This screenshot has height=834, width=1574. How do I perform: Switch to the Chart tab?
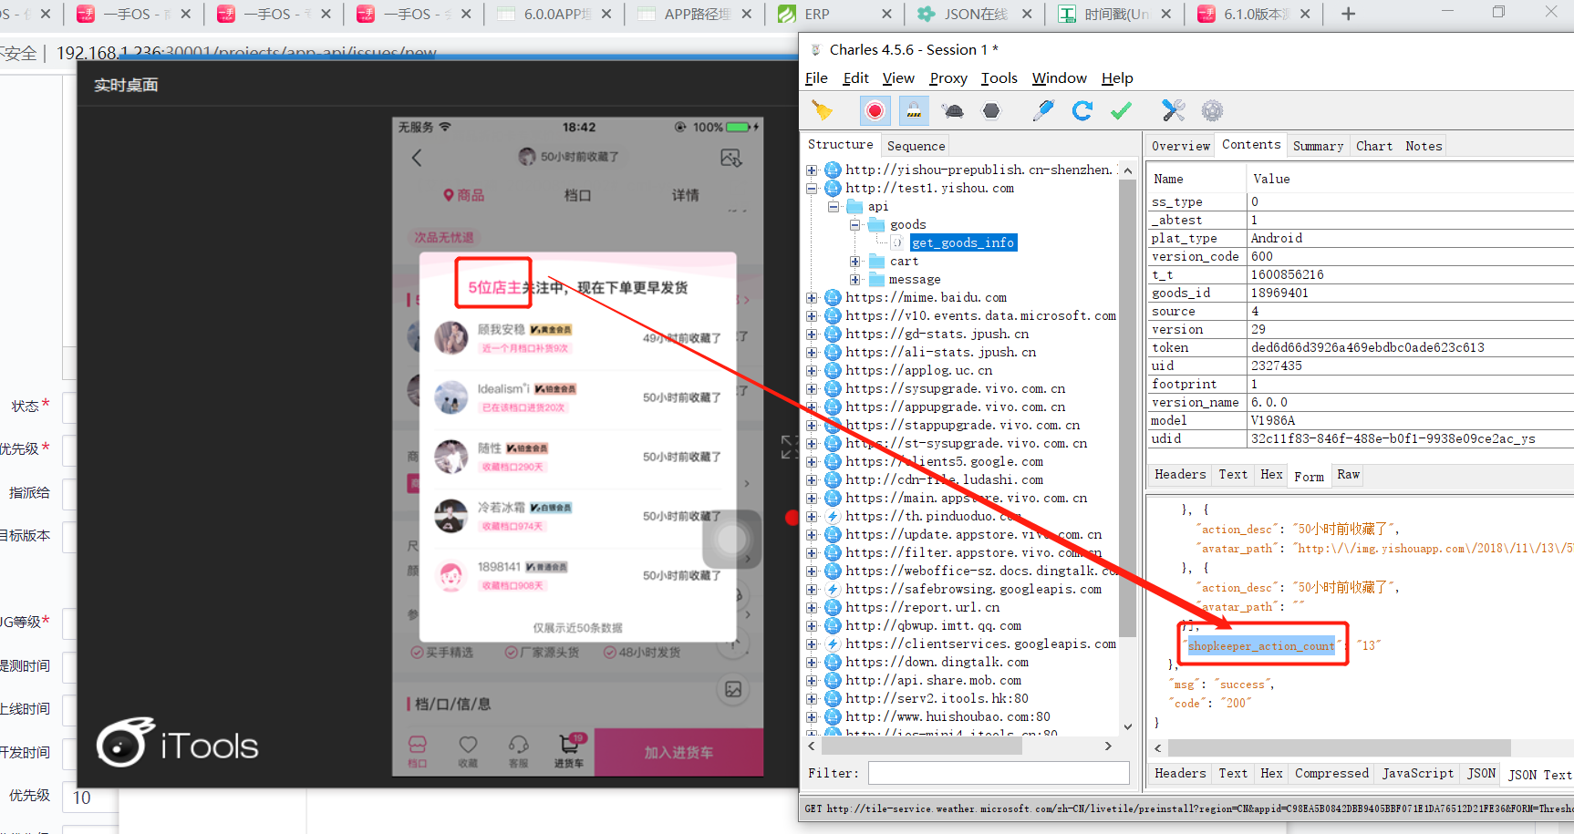pos(1373,146)
